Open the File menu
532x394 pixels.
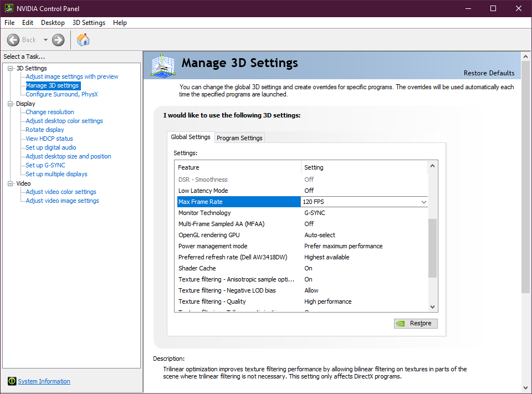9,23
